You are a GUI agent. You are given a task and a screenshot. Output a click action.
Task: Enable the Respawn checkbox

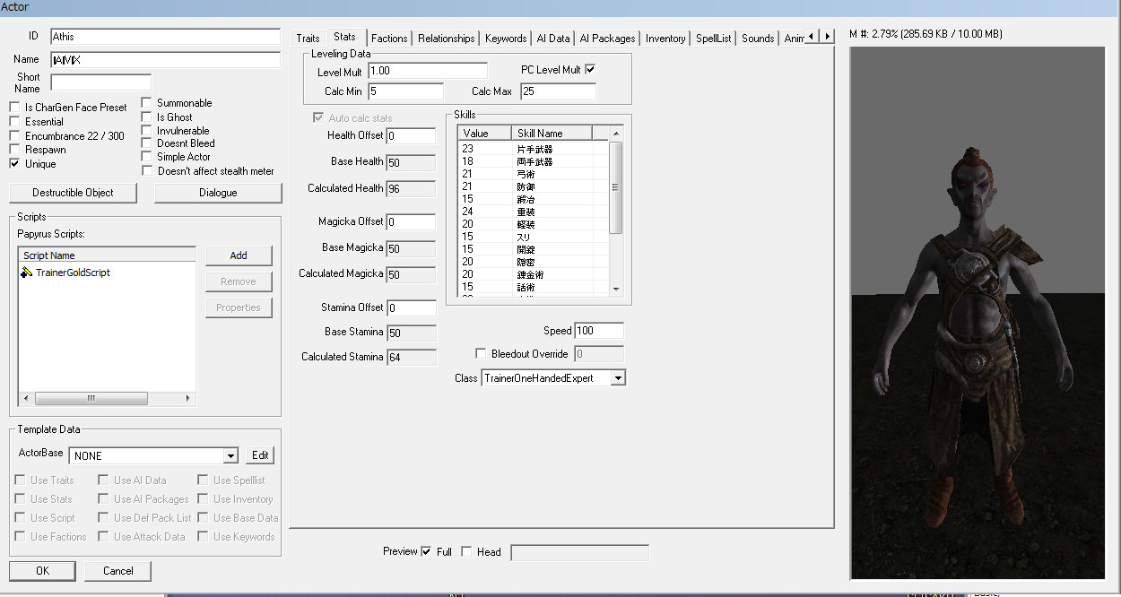14,151
